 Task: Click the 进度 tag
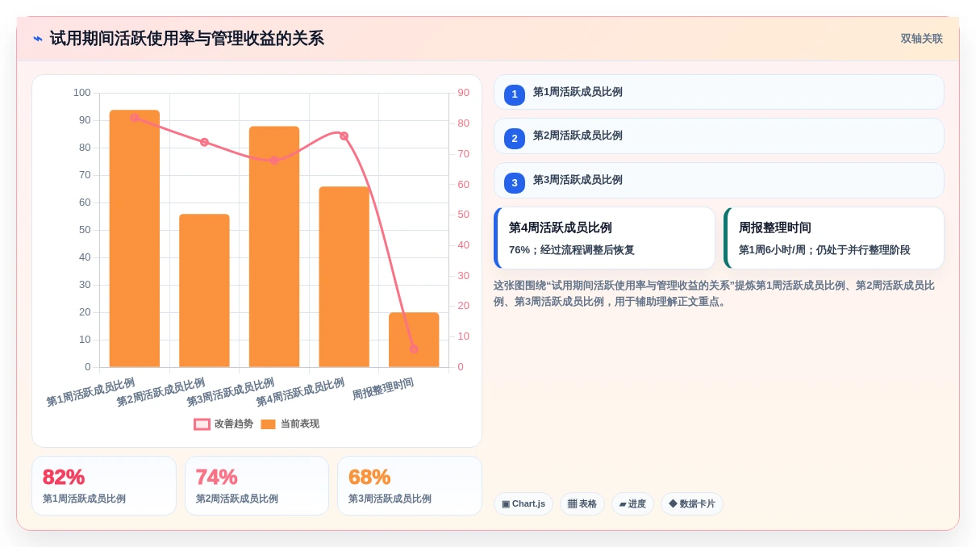pos(632,504)
